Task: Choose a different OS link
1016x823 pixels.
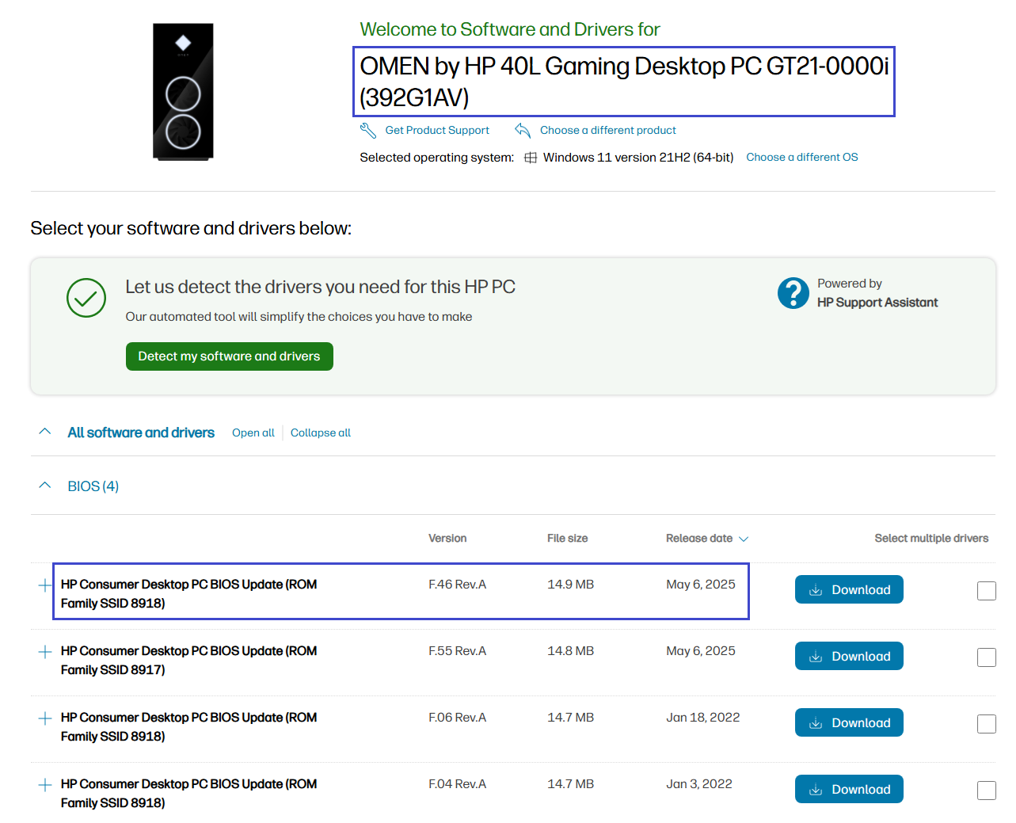Action: click(802, 157)
